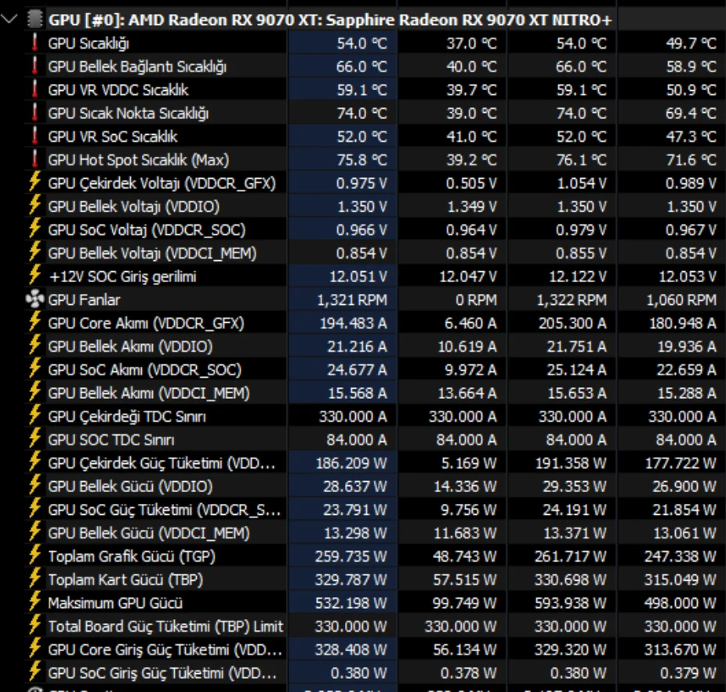This screenshot has height=692, width=726.
Task: Select Total Board Güç Tüketimi (TBP) Limit label
Action: pyautogui.click(x=165, y=626)
